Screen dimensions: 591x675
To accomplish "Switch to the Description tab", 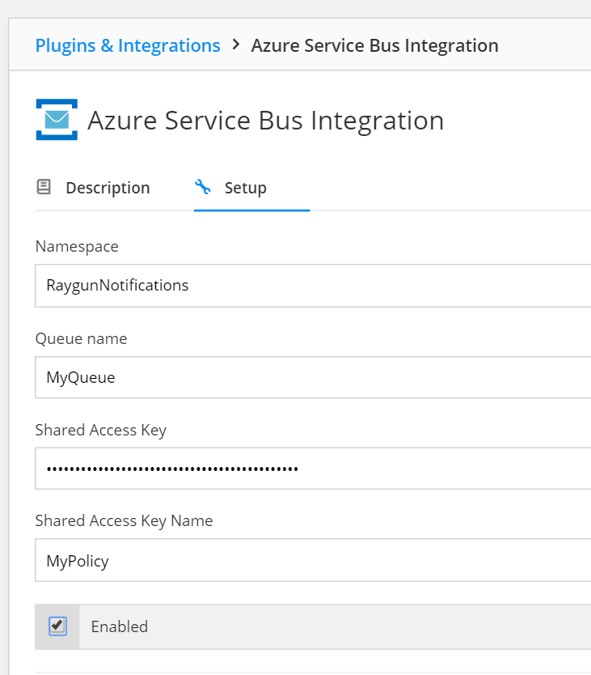I will point(93,188).
